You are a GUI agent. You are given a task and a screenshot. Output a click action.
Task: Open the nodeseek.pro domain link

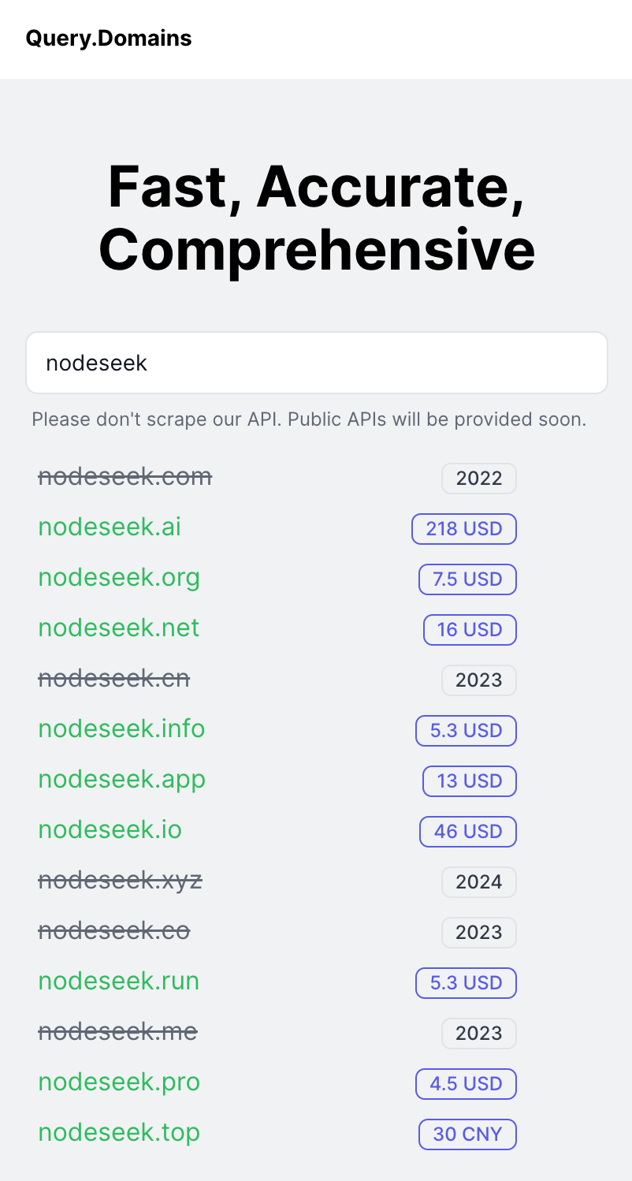coord(119,1082)
